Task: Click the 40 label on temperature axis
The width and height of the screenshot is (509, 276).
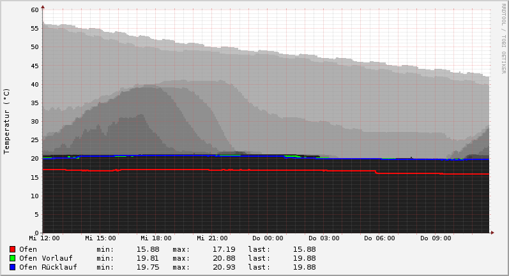Action: coord(35,84)
